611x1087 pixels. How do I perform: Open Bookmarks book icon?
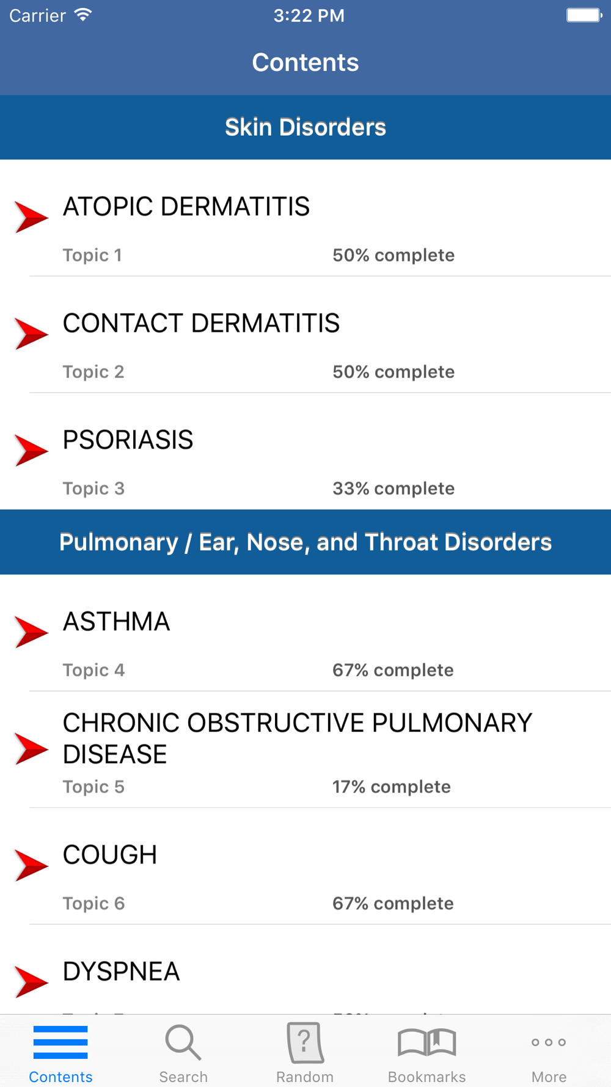426,1042
